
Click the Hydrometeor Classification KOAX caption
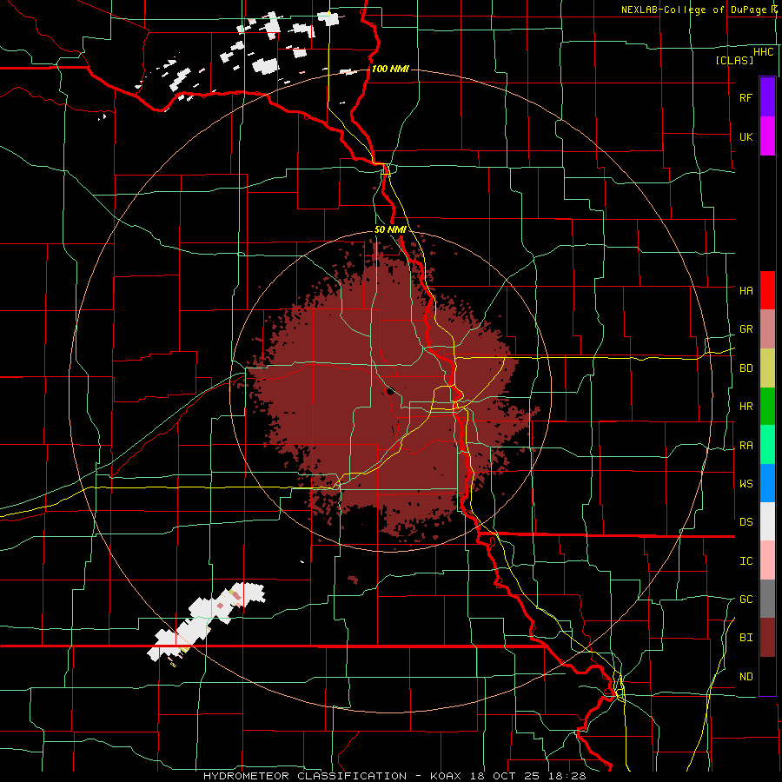[394, 776]
